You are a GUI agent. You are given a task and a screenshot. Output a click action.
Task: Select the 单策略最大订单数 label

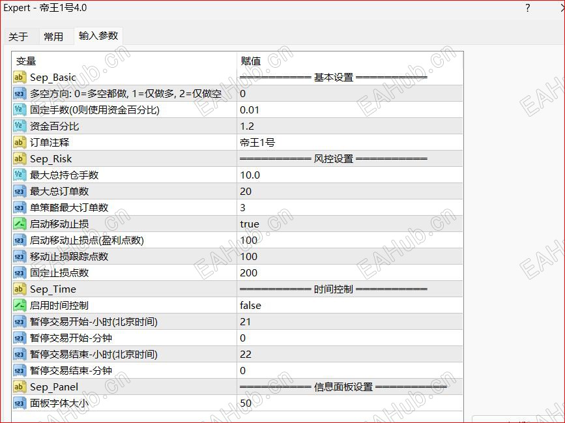[69, 207]
